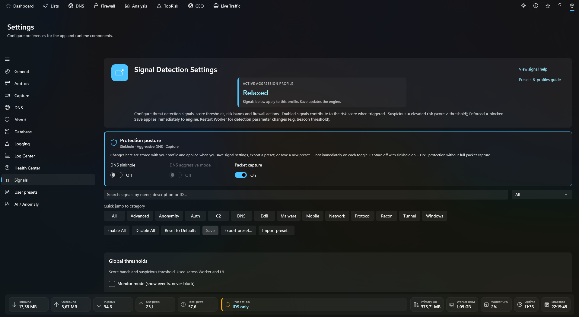This screenshot has height=317, width=579.
Task: Click the Logging warning icon in sidebar
Action: click(7, 144)
